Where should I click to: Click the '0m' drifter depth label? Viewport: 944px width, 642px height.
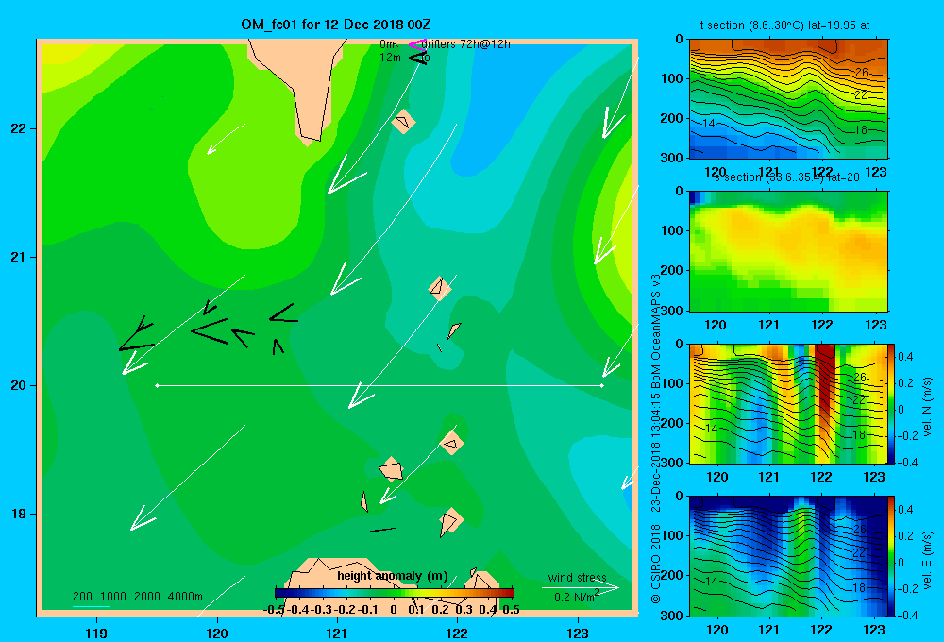(387, 44)
